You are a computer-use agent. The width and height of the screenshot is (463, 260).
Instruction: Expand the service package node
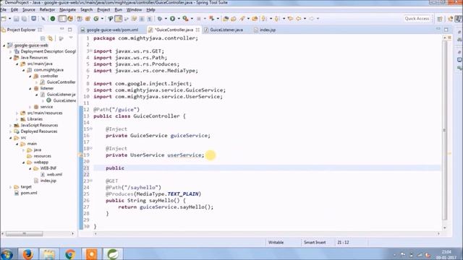point(30,107)
